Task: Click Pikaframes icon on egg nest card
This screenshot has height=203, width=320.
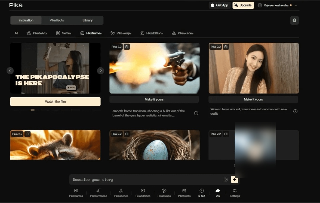Action: tap(127, 134)
